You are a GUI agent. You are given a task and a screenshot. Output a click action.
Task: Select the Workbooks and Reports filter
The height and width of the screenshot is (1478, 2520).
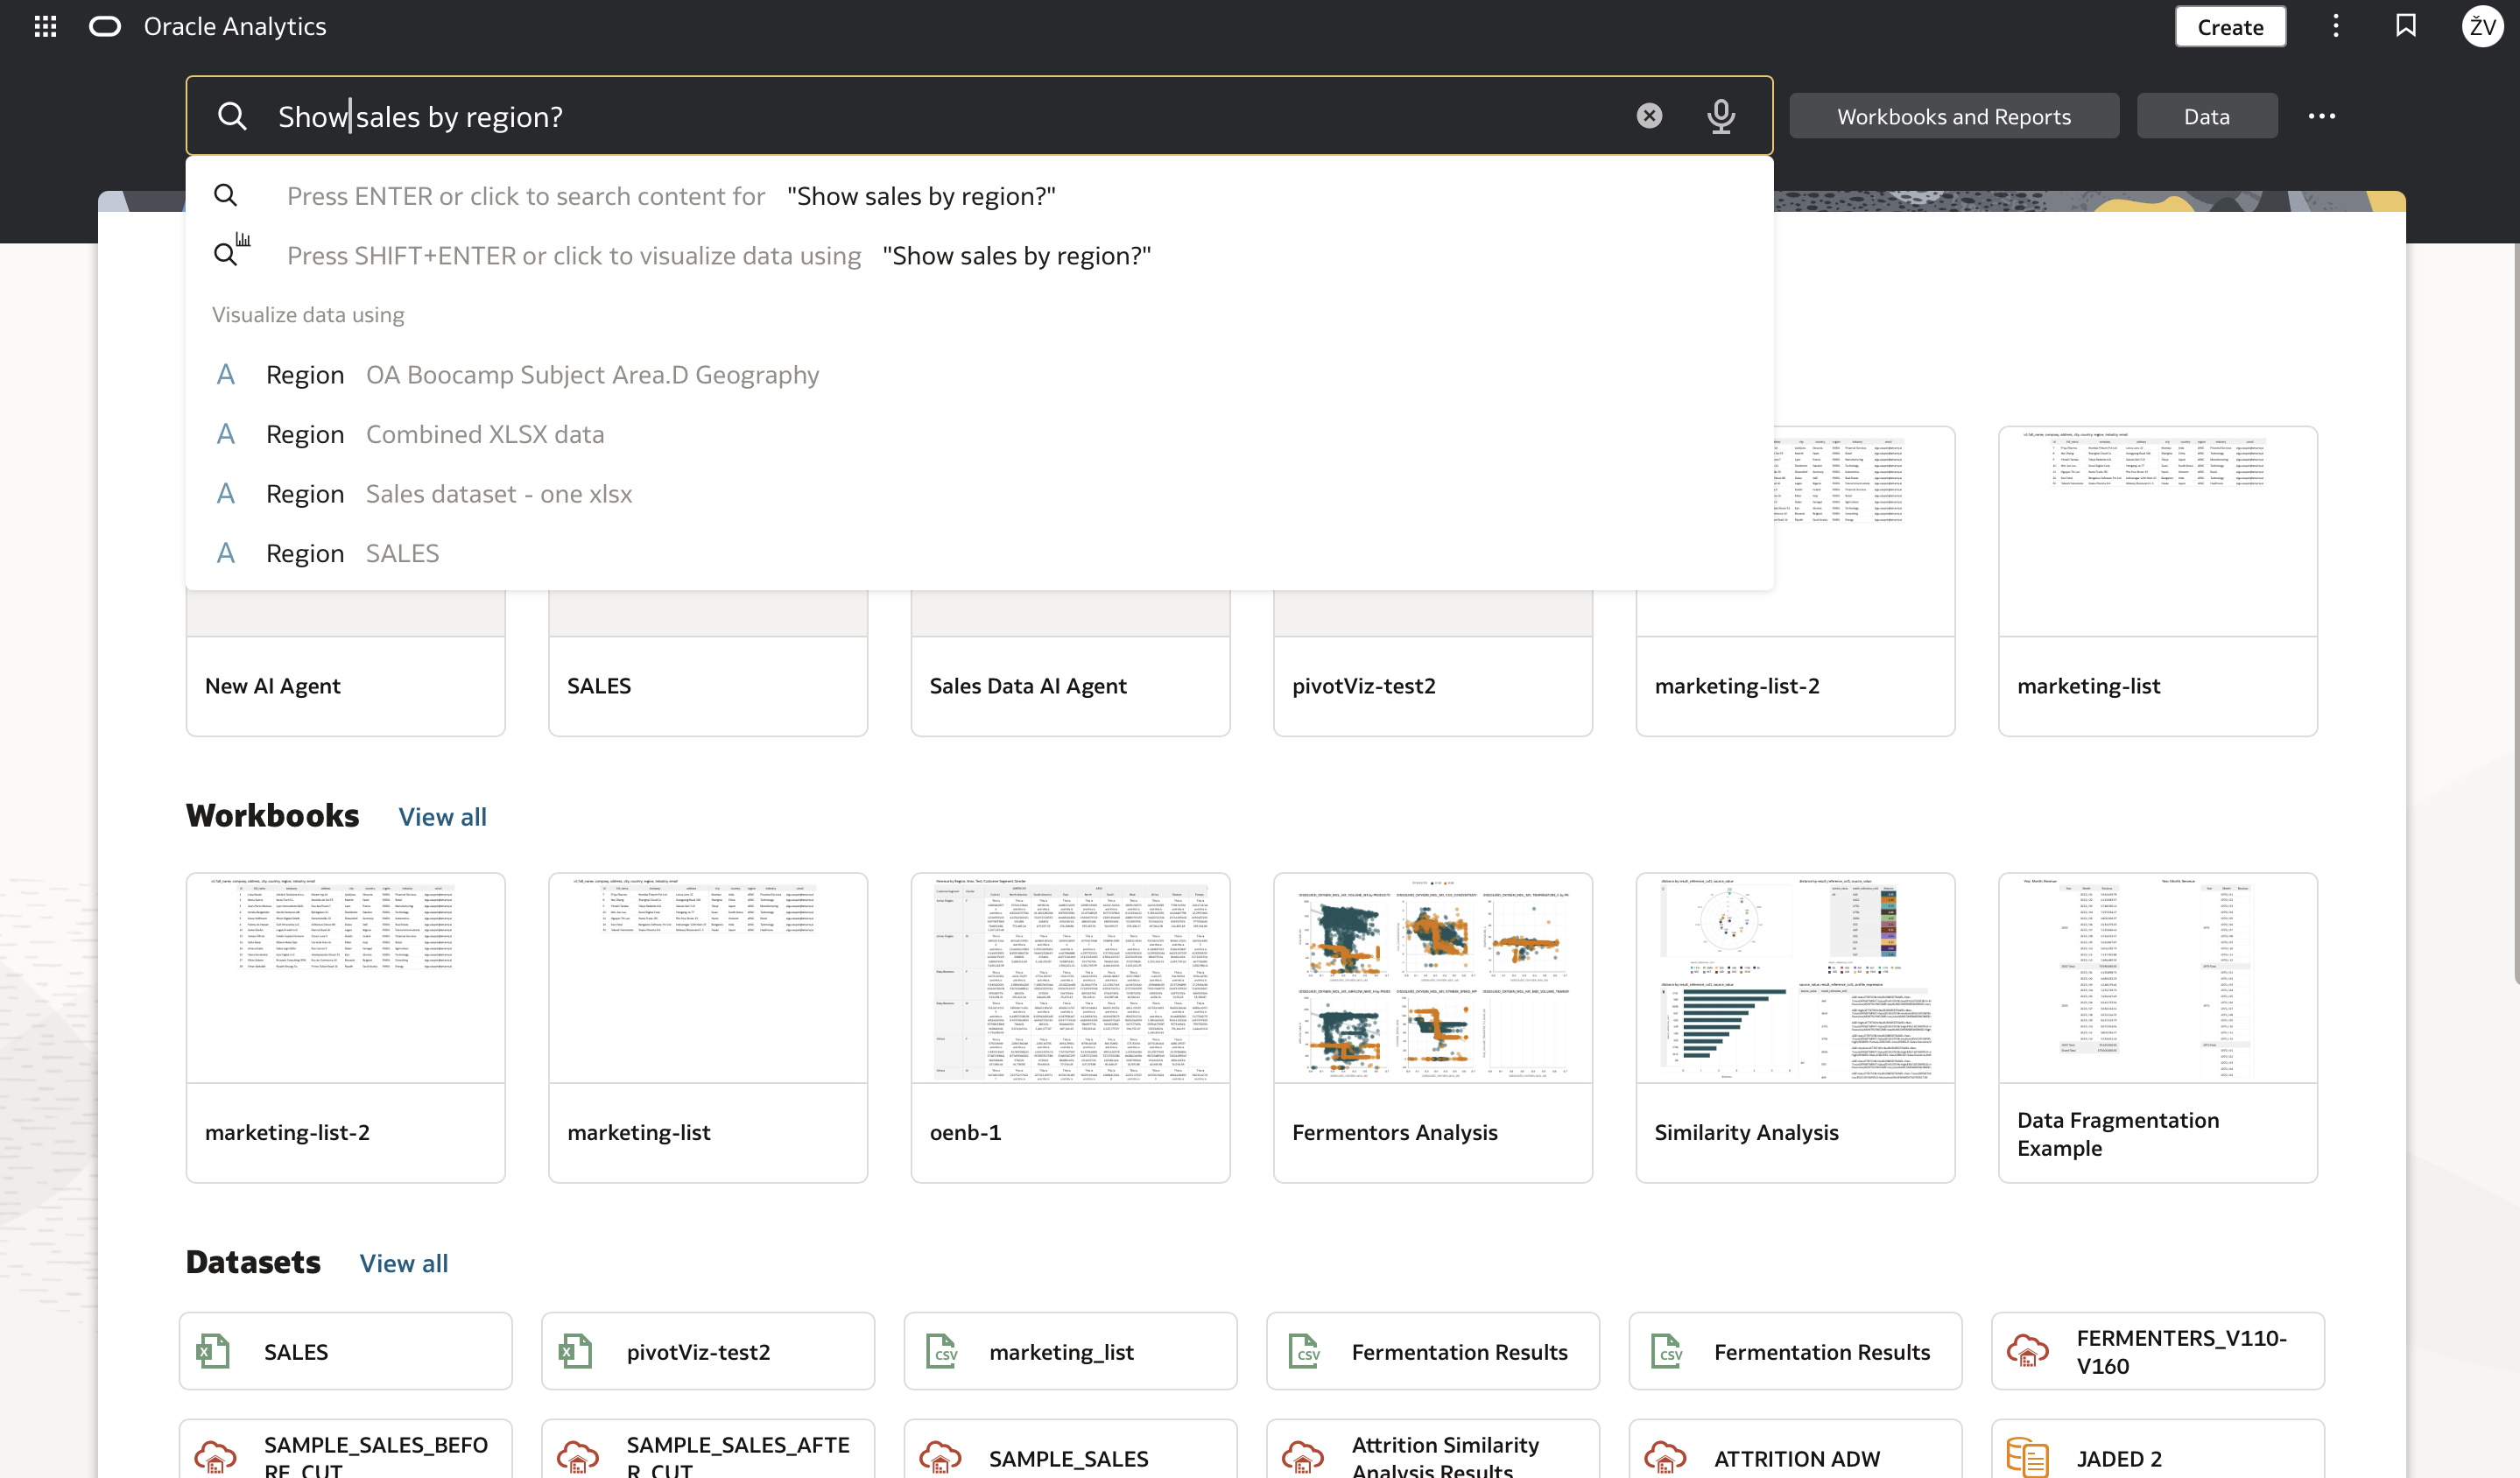(x=1953, y=116)
